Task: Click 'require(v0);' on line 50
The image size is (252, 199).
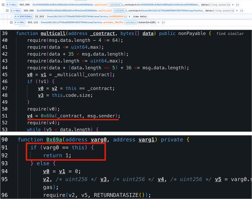Action: tap(43, 109)
